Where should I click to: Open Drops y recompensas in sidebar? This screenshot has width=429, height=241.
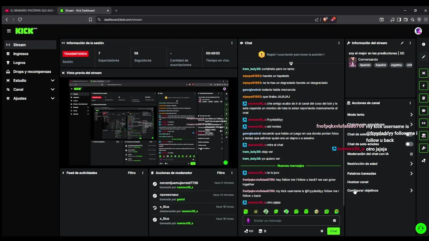(30, 72)
